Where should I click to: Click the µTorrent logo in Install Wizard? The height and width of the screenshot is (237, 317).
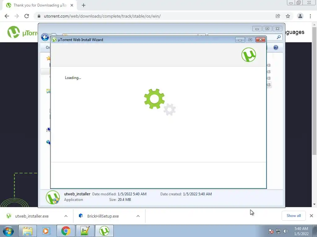(x=249, y=55)
